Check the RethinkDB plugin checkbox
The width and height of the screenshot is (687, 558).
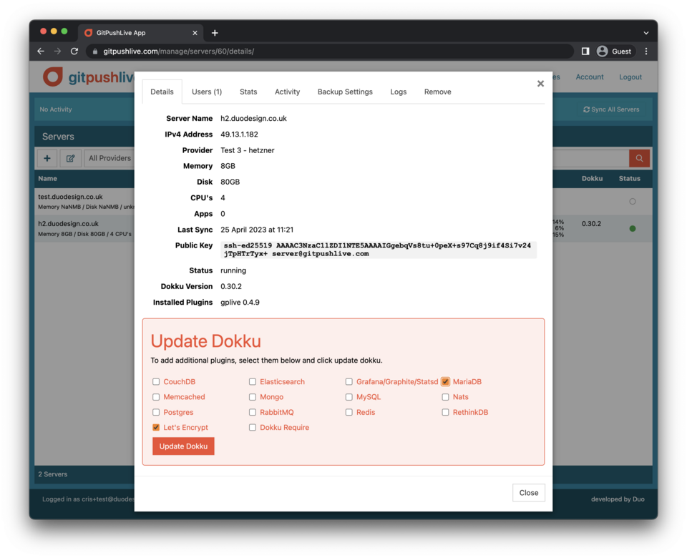pyautogui.click(x=445, y=412)
